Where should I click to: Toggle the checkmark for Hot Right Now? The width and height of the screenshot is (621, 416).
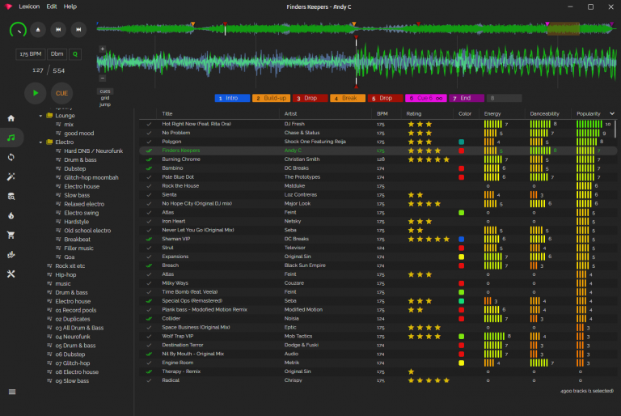[x=149, y=124]
